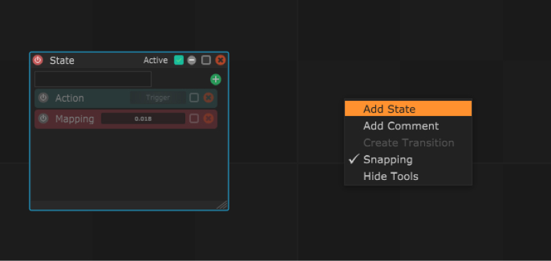Tick the checkbox in the Mapping row
Viewport: 551px width, 261px height.
(194, 118)
